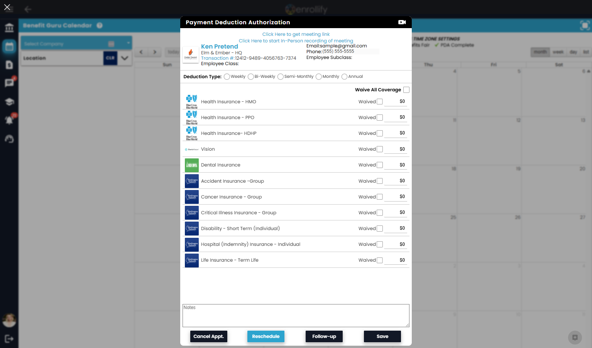592x348 pixels.
Task: Check Waived for Life Insurance - Term Life
Action: click(x=380, y=260)
